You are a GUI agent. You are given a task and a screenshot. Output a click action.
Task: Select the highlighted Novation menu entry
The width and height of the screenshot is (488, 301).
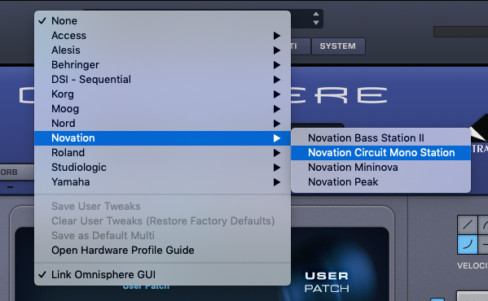click(162, 138)
